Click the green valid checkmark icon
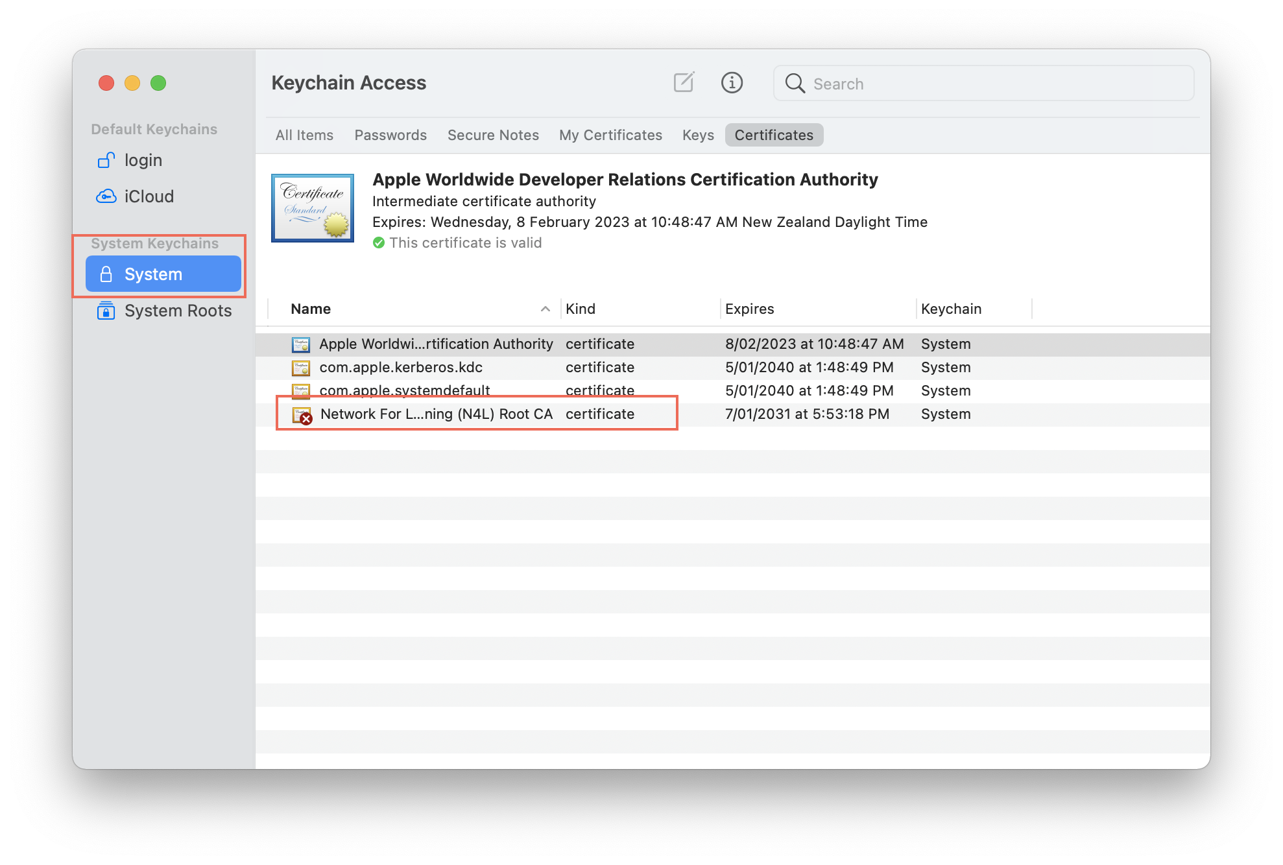Screen dimensions: 1283x865 pyautogui.click(x=379, y=243)
